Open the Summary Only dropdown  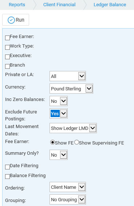59,155
